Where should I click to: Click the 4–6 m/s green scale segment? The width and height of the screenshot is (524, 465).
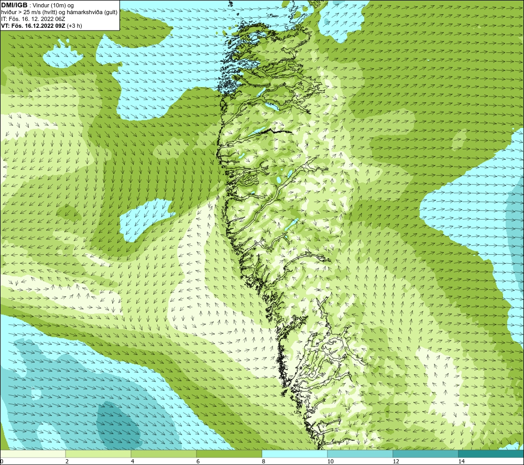tap(163, 454)
